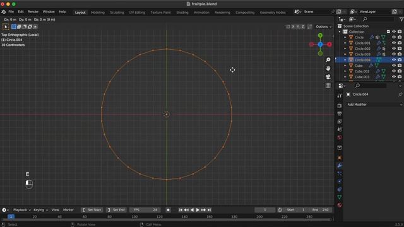Image resolution: width=404 pixels, height=227 pixels.
Task: Click the Set End button
Action: coord(116,210)
